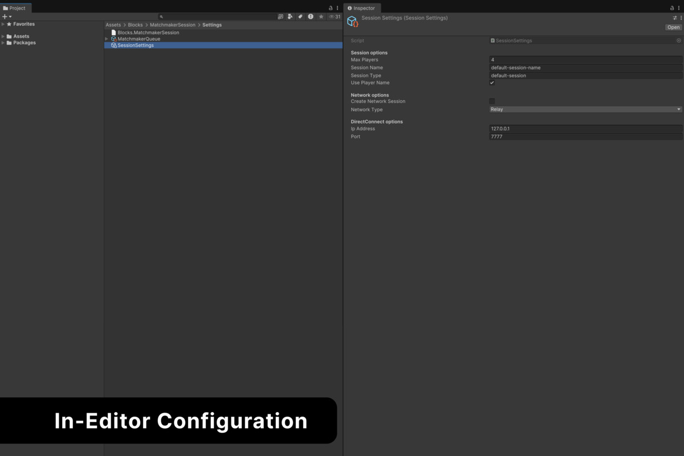Click MatchmakerSession in the breadcrumb path
The height and width of the screenshot is (456, 684).
coord(173,25)
